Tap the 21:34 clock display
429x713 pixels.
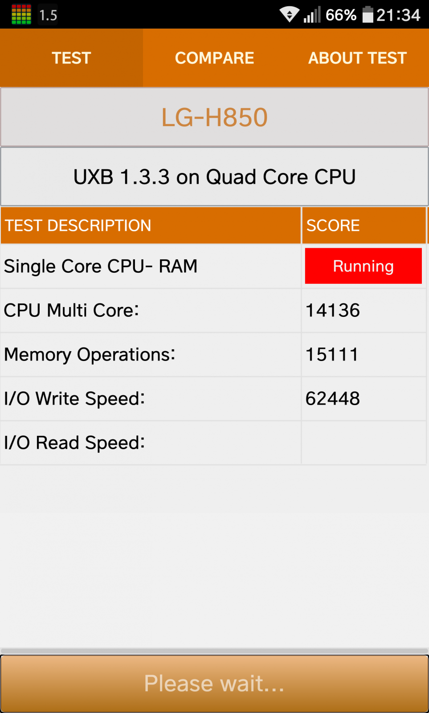tap(398, 15)
